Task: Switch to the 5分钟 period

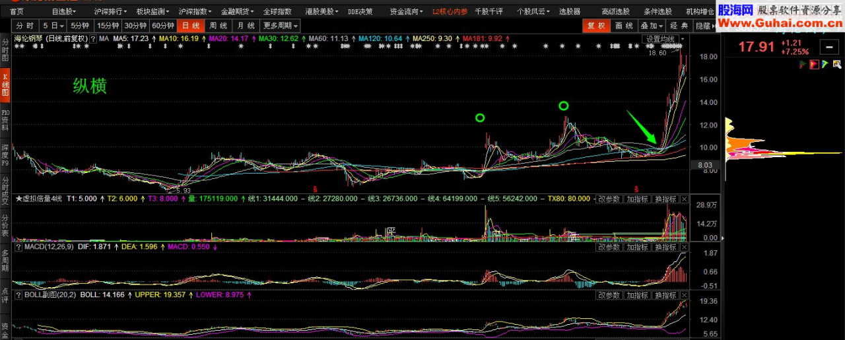Action: 81,26
